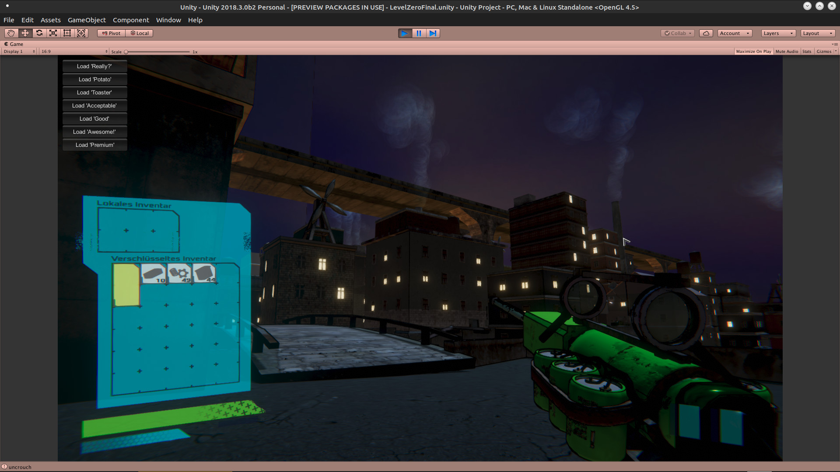Expand the 16:9 aspect ratio dropdown

tap(74, 52)
